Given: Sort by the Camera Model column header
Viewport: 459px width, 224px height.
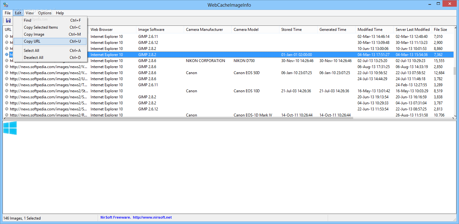Looking at the screenshot, I should point(255,30).
